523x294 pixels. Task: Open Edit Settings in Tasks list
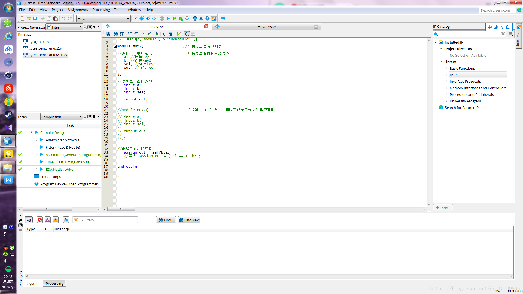50,177
